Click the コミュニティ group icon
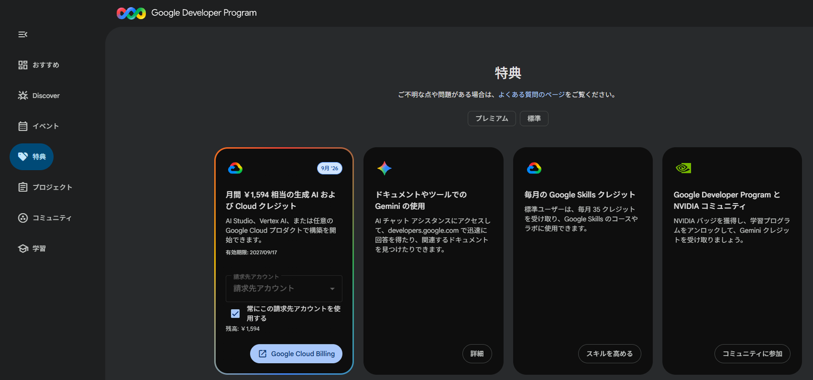Viewport: 813px width, 380px height. (x=23, y=218)
